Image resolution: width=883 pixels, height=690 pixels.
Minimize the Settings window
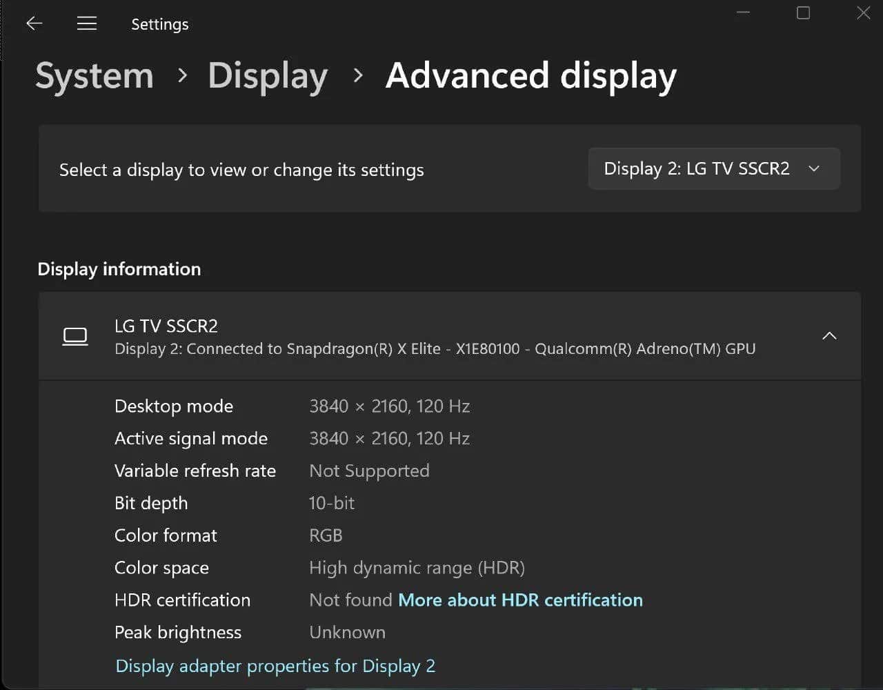(x=743, y=13)
